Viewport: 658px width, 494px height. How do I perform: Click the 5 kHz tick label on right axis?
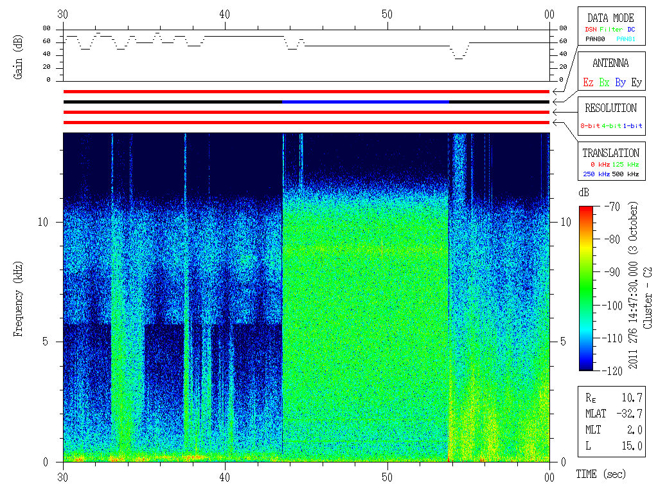pos(563,342)
